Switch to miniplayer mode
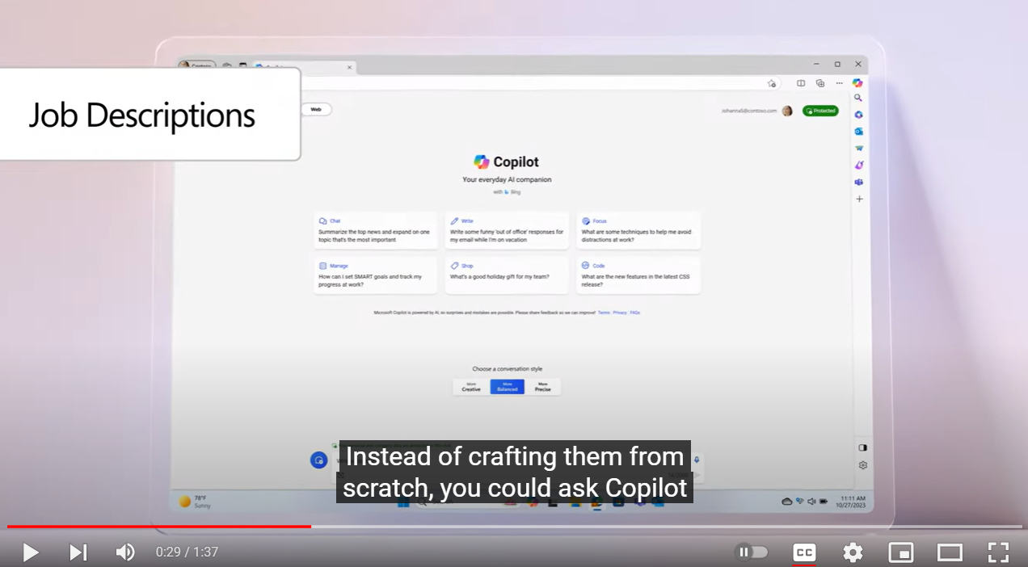The height and width of the screenshot is (567, 1028). click(900, 552)
